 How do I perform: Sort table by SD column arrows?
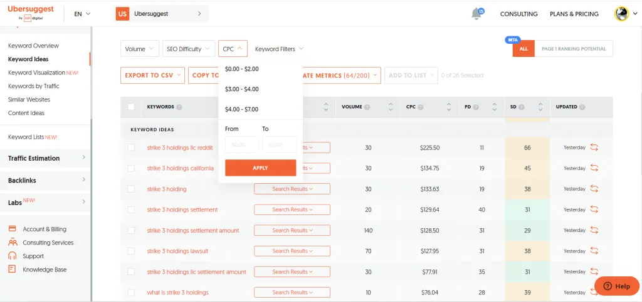(540, 107)
